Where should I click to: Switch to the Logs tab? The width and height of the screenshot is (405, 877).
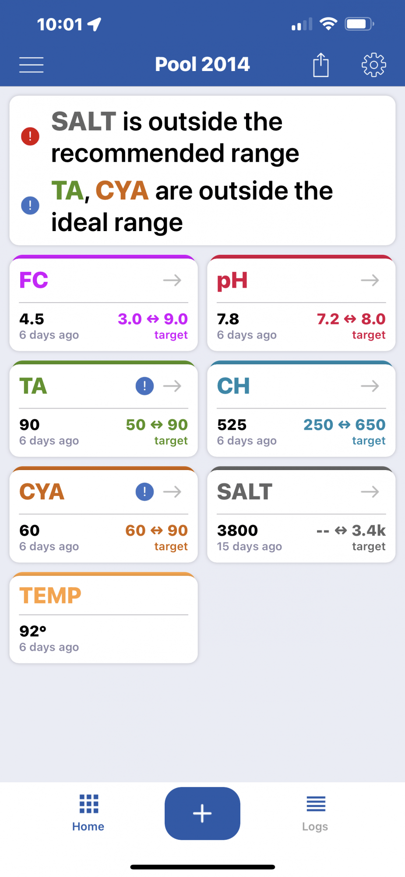[315, 813]
